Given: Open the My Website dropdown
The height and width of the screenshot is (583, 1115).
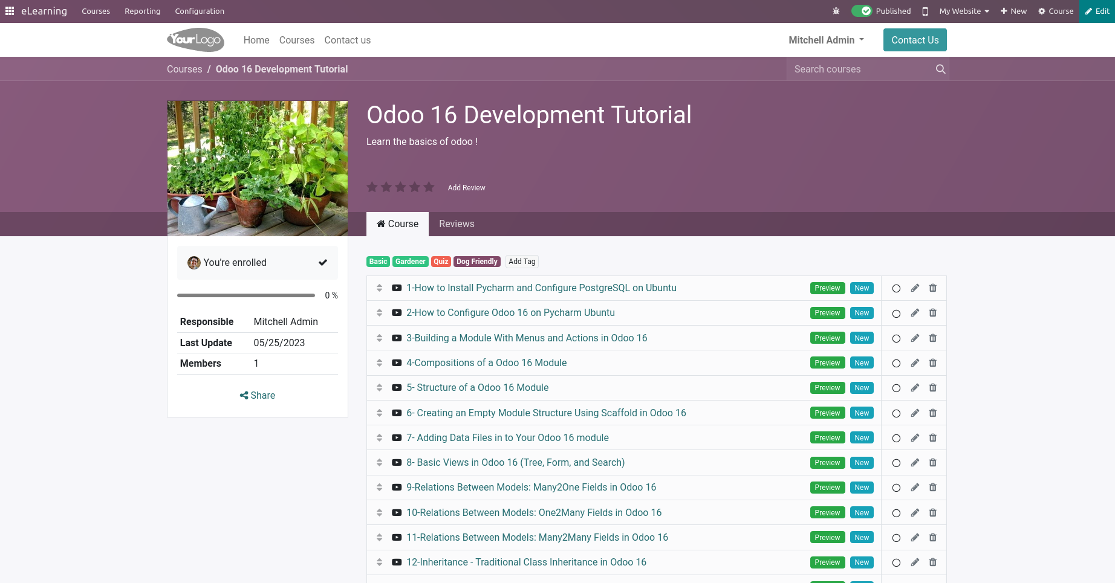Looking at the screenshot, I should [x=964, y=11].
